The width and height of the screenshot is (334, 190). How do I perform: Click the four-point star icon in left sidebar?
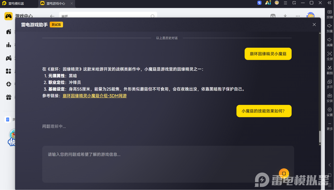coord(9,84)
